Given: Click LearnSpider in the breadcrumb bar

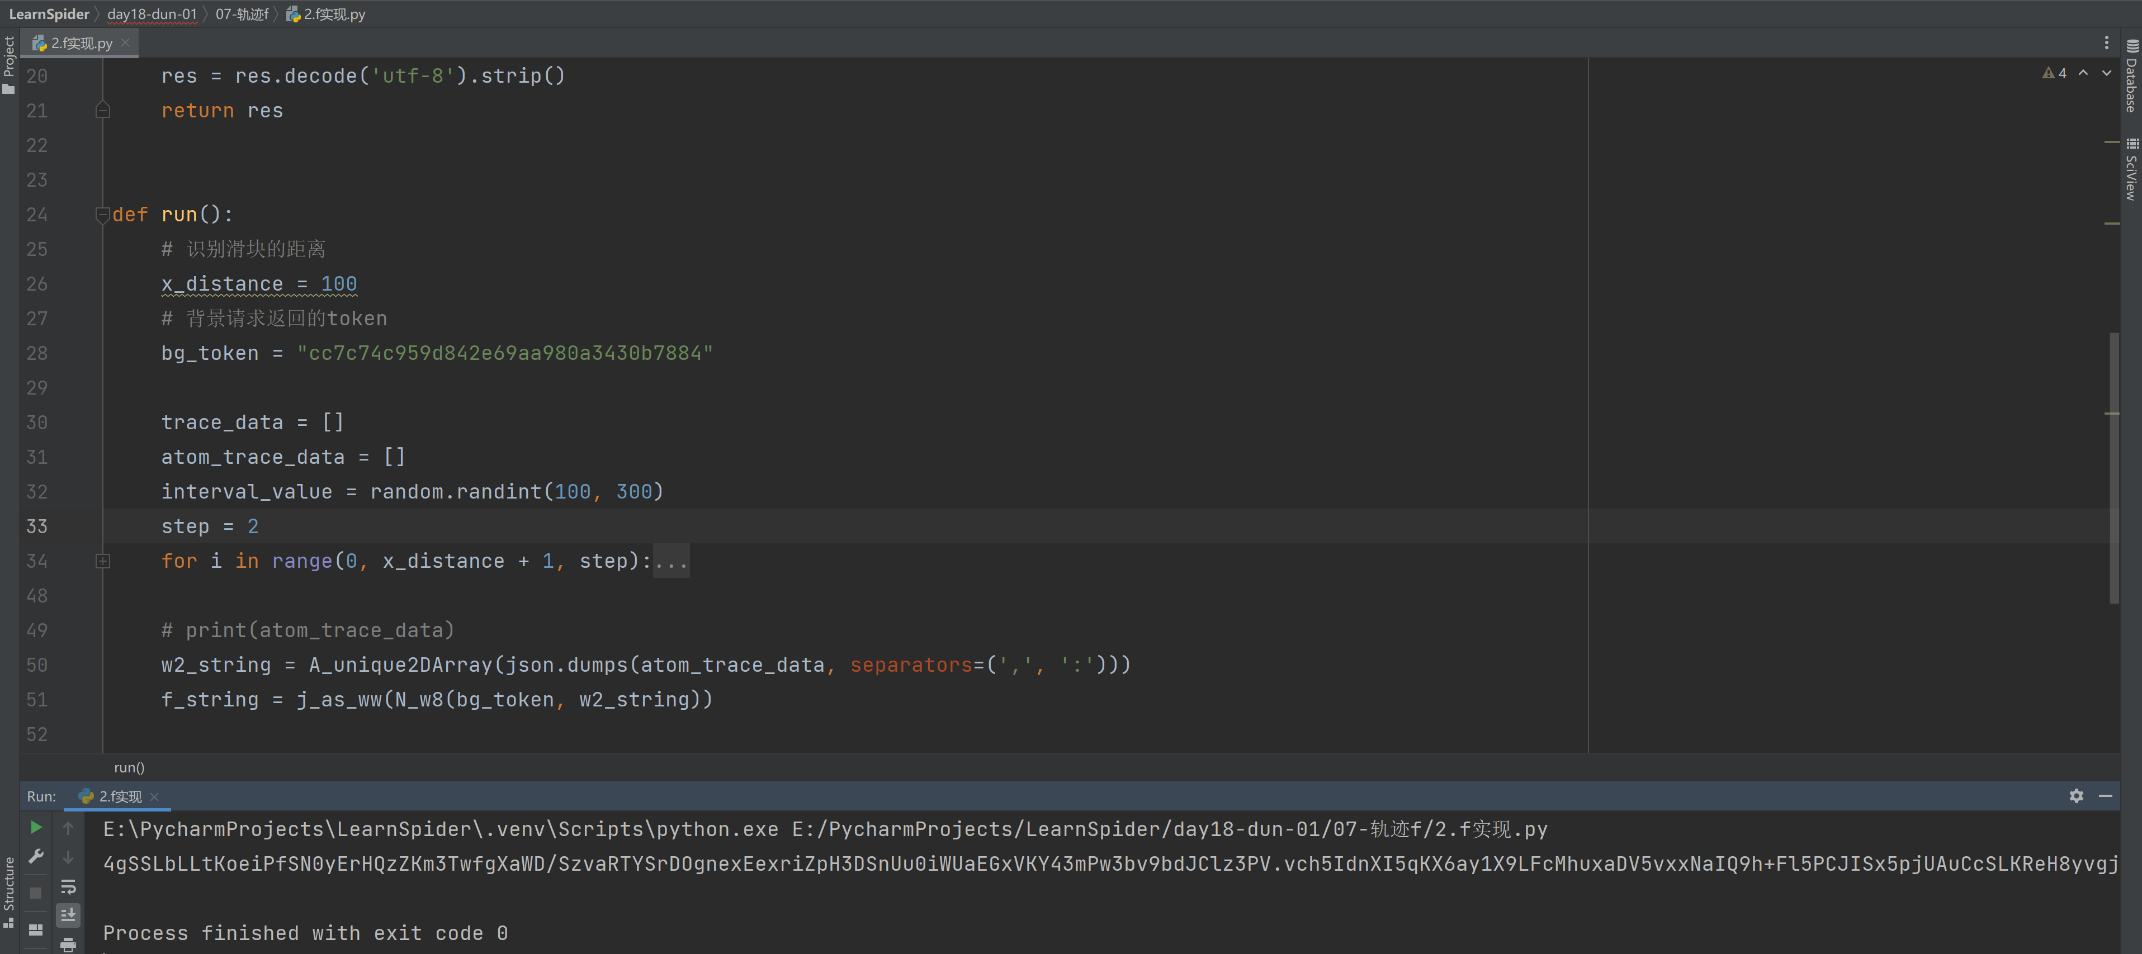Looking at the screenshot, I should click(49, 14).
